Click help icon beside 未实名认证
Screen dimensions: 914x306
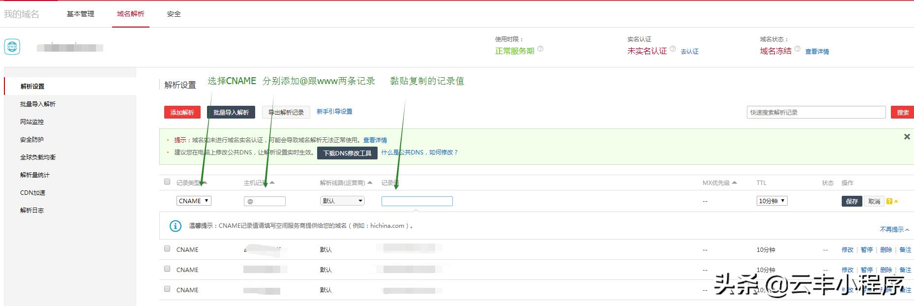[673, 49]
